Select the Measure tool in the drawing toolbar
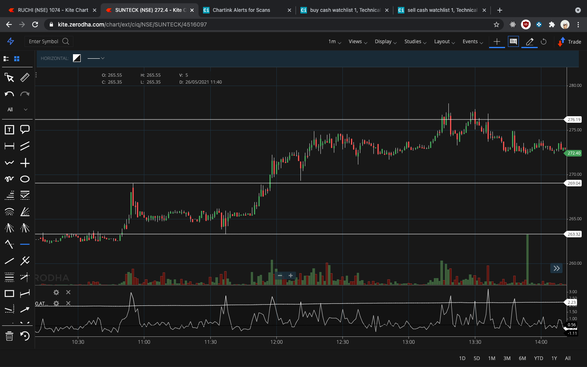Viewport: 587px width, 367px height. [x=24, y=77]
